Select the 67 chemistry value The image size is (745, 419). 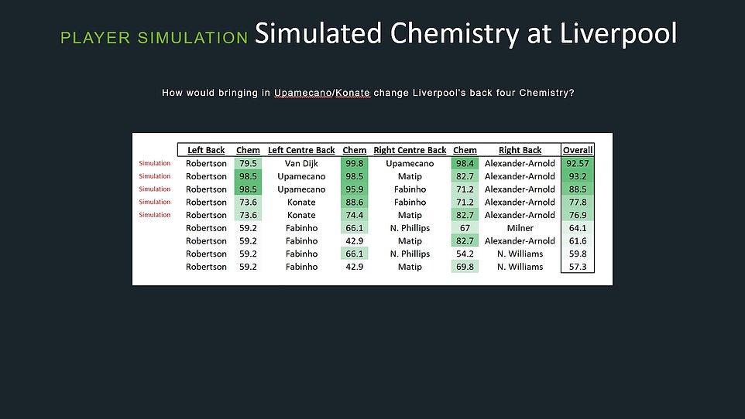465,228
